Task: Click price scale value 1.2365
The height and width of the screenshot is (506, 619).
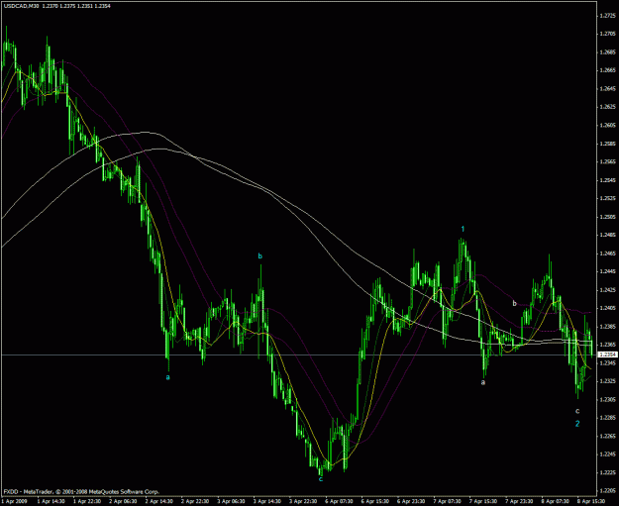Action: [x=605, y=345]
